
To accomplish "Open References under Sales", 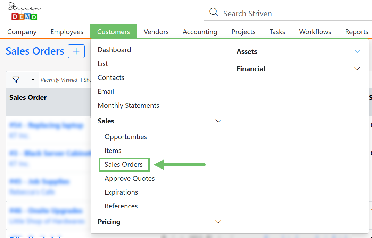I will pos(121,206).
